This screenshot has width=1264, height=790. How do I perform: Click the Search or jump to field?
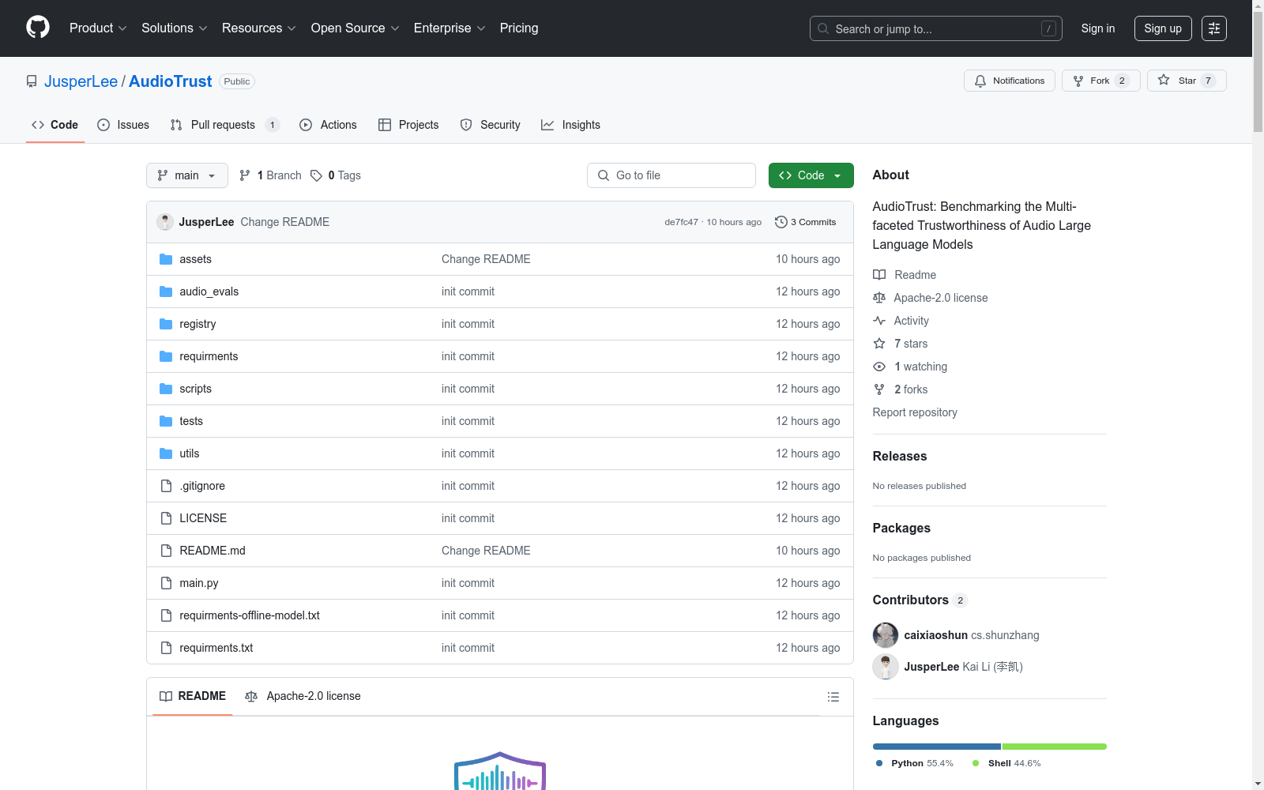coord(936,28)
